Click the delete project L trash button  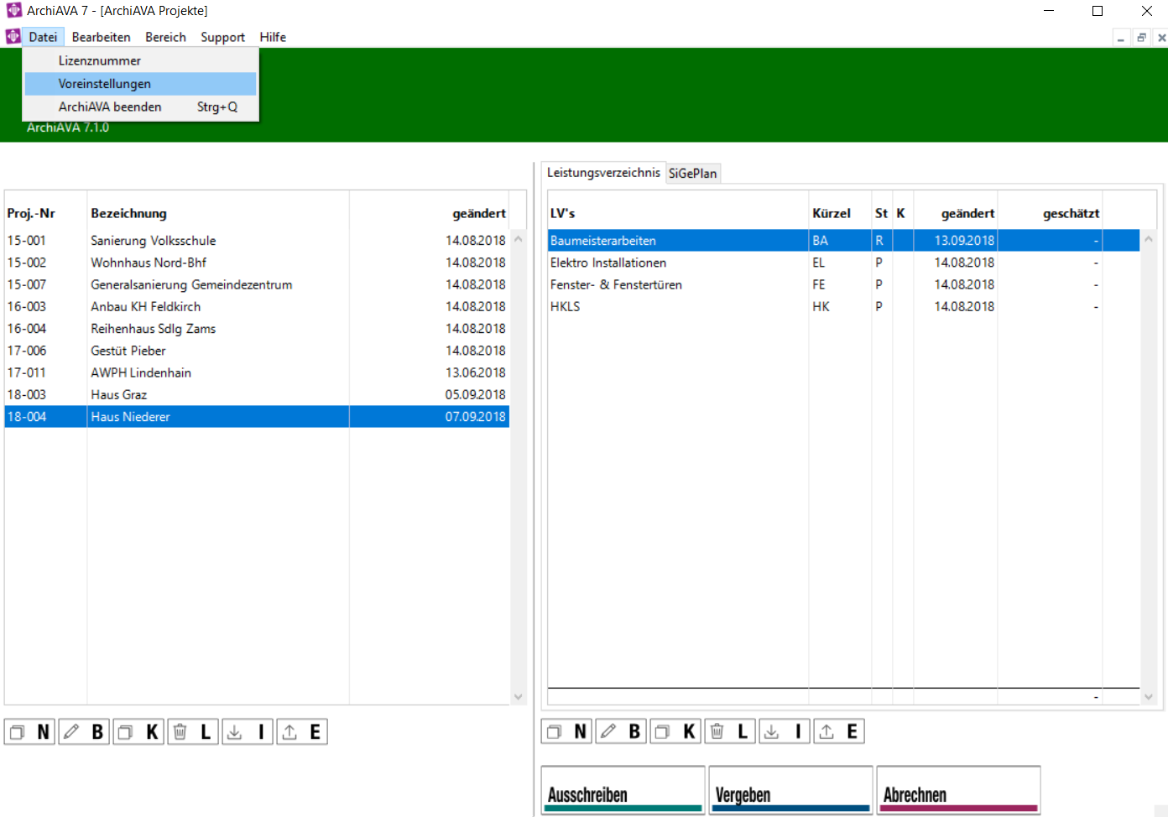pyautogui.click(x=193, y=732)
